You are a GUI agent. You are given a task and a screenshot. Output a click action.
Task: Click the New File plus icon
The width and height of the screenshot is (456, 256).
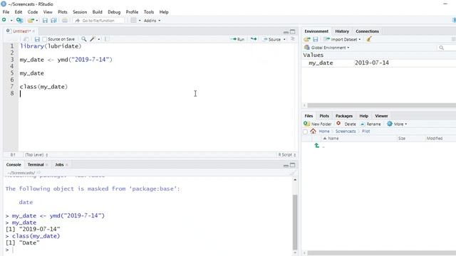point(4,20)
